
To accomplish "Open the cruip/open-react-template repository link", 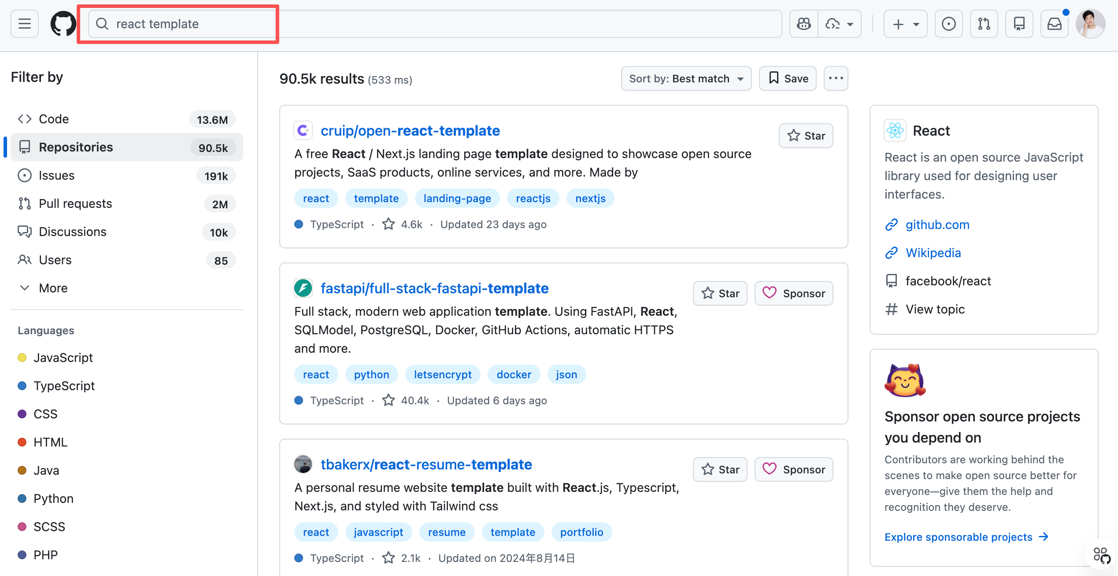I will (x=410, y=131).
